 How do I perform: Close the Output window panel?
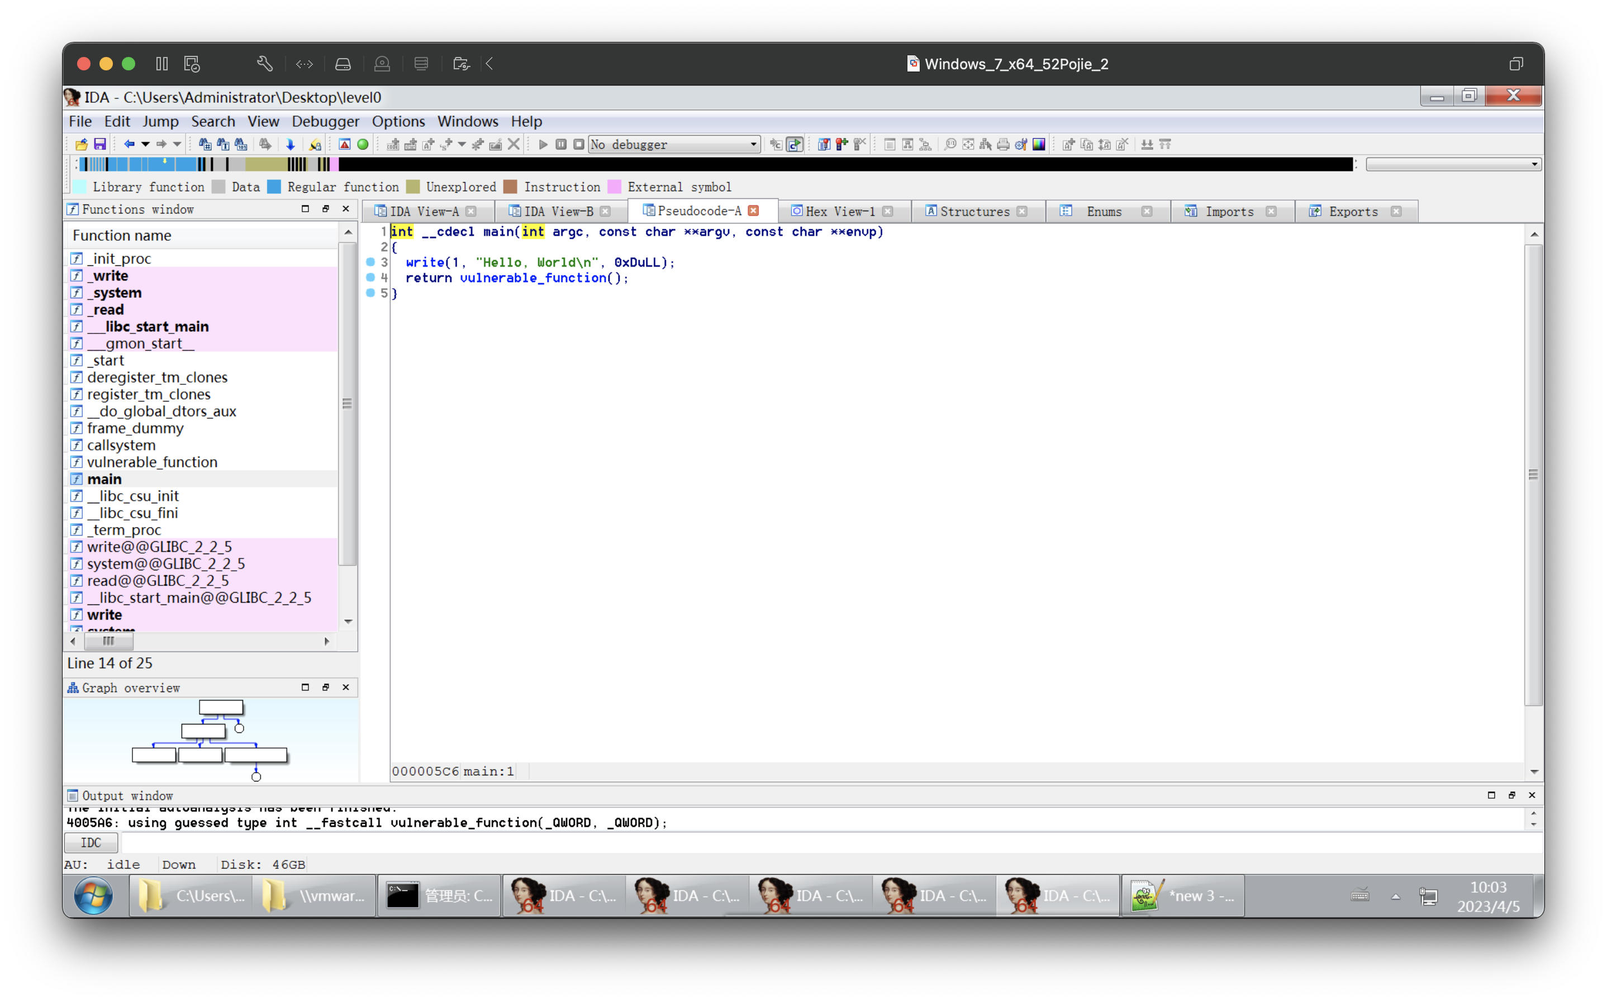(1532, 796)
